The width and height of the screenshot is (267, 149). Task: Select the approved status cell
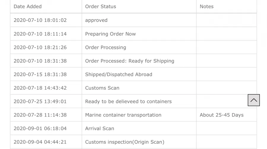96,20
